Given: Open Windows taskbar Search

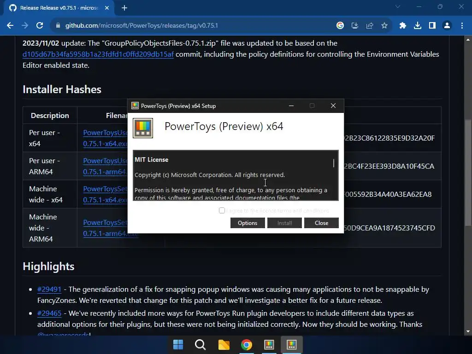Looking at the screenshot, I should click(200, 345).
